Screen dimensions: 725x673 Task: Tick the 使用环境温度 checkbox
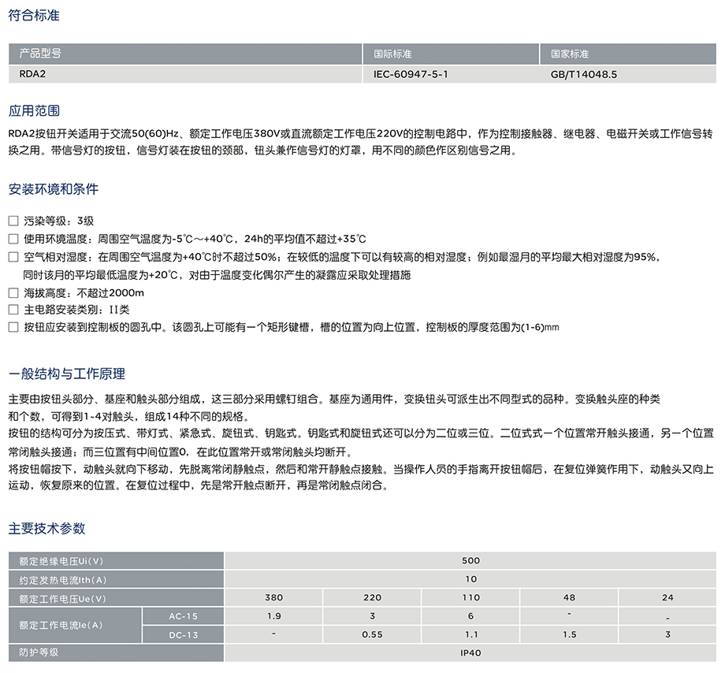tap(13, 239)
